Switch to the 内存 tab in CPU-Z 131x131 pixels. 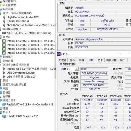[x=81, y=60]
